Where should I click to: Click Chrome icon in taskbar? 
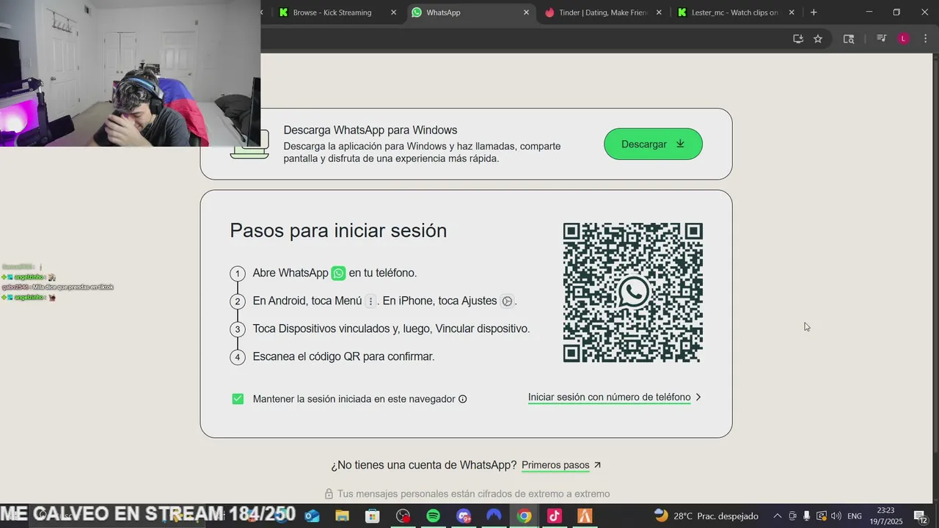[524, 516]
